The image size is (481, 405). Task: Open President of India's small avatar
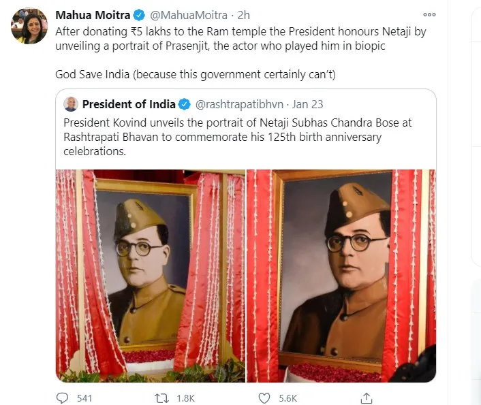coord(71,104)
